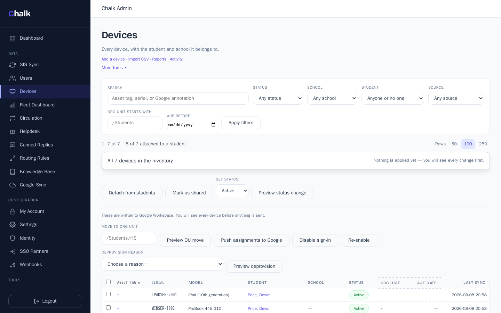Show 250 rows per page
Viewport: 501px width, 313px height.
click(x=483, y=144)
